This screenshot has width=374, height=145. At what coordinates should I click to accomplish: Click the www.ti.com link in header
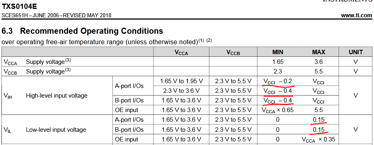coord(356,16)
